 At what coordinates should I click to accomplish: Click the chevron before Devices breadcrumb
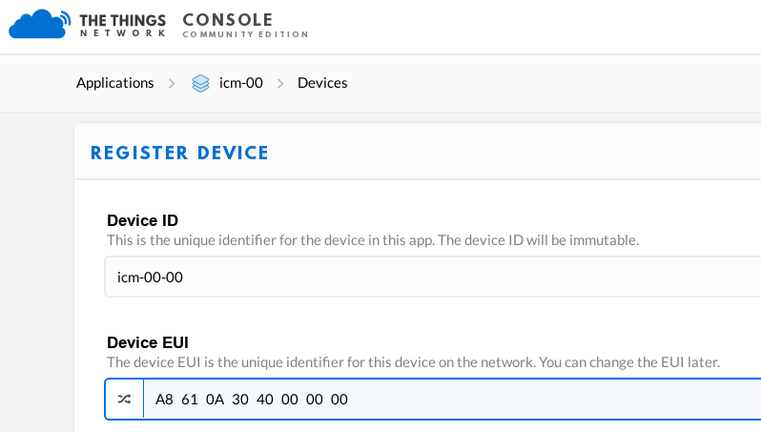tap(280, 83)
